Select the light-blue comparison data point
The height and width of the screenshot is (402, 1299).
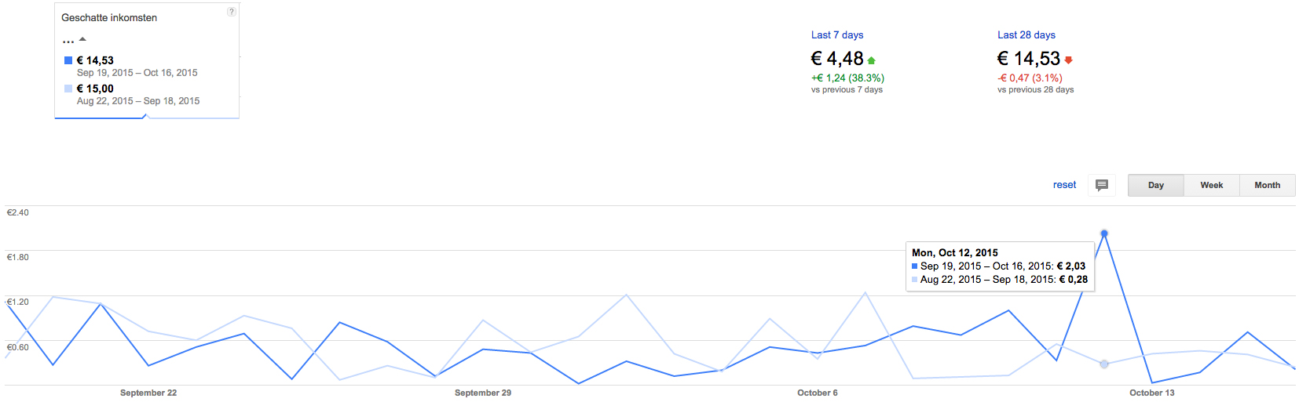tap(1104, 364)
